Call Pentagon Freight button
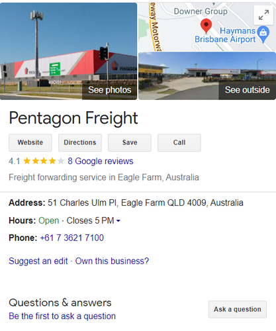Viewport: 276px width, 331px height. (x=179, y=142)
